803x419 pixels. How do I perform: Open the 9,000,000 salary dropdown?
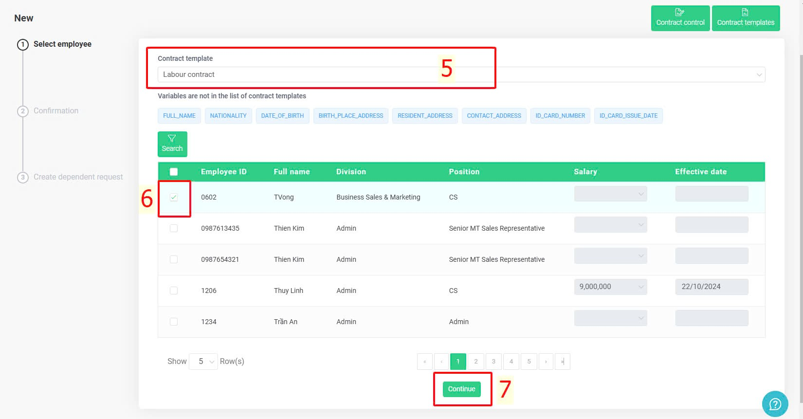pyautogui.click(x=610, y=287)
